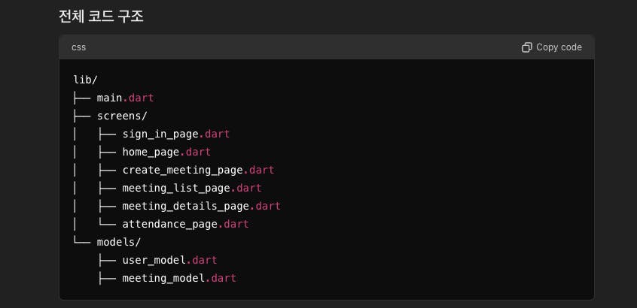Click user_model.dart line
The height and width of the screenshot is (308, 637).
click(x=169, y=260)
